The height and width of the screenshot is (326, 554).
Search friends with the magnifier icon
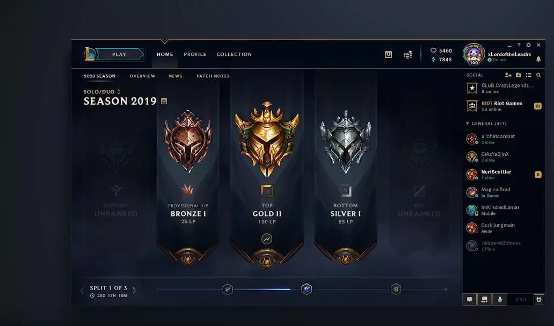click(x=538, y=75)
